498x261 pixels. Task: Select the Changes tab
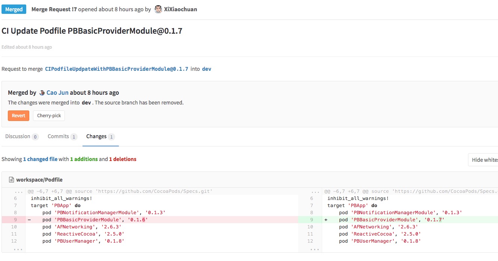(96, 136)
